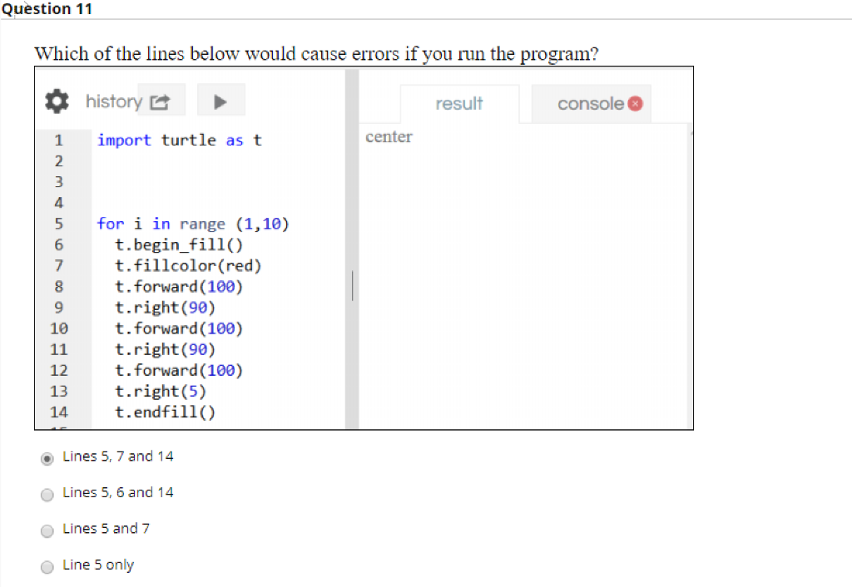The width and height of the screenshot is (852, 587).
Task: Switch to the result tab
Action: tap(459, 103)
